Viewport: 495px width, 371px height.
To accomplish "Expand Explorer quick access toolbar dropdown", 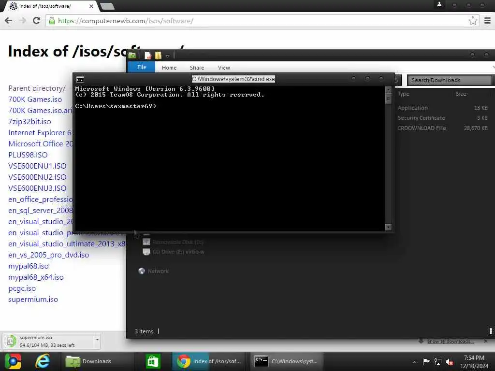I will 168,56.
